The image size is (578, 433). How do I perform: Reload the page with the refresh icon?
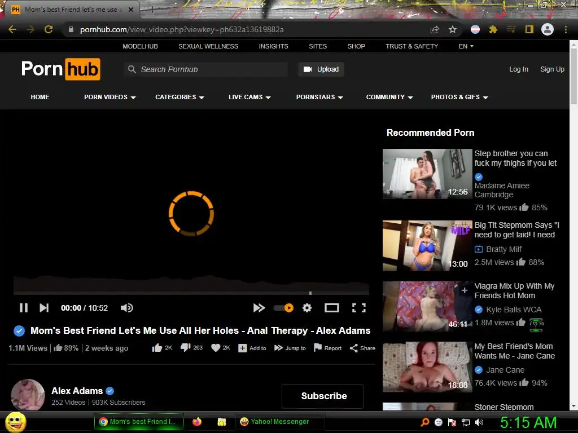pyautogui.click(x=49, y=29)
